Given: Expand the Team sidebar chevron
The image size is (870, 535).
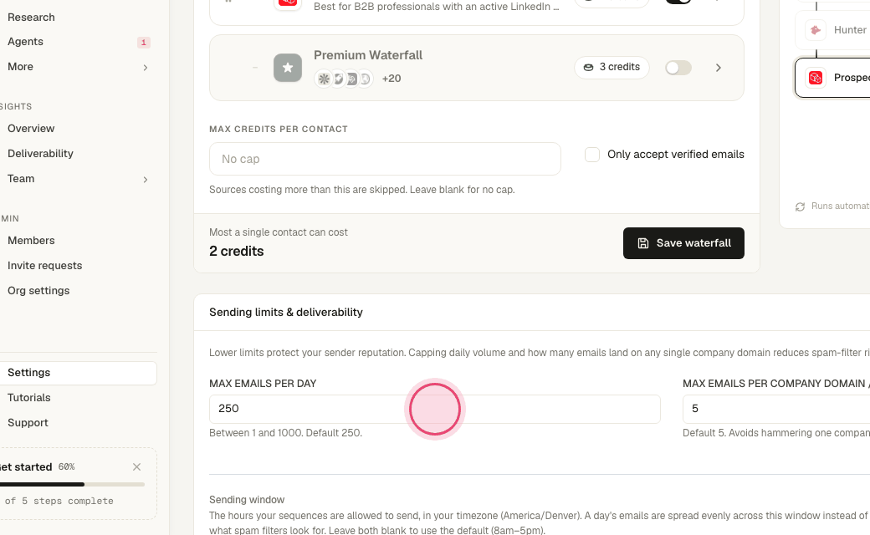Looking at the screenshot, I should pyautogui.click(x=146, y=180).
